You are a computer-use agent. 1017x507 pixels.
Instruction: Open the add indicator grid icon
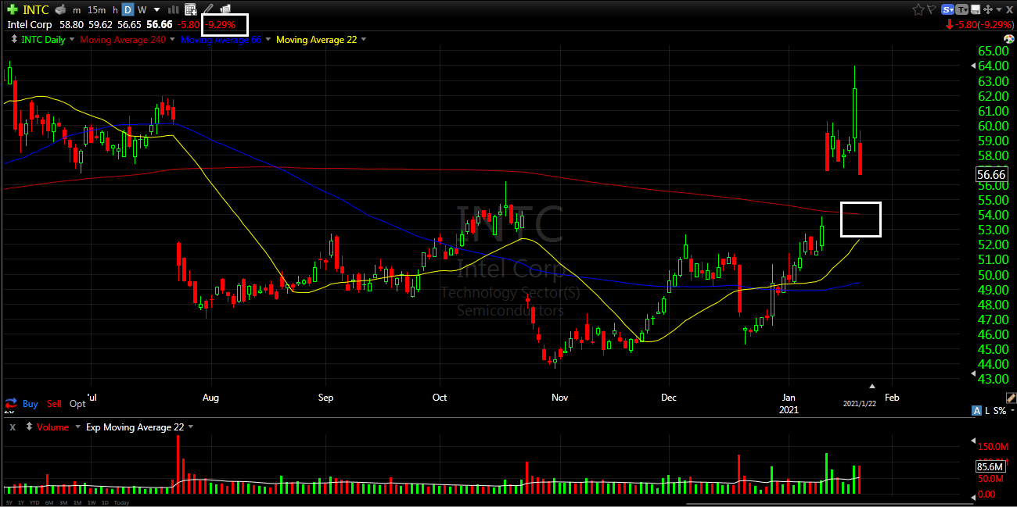pos(191,10)
